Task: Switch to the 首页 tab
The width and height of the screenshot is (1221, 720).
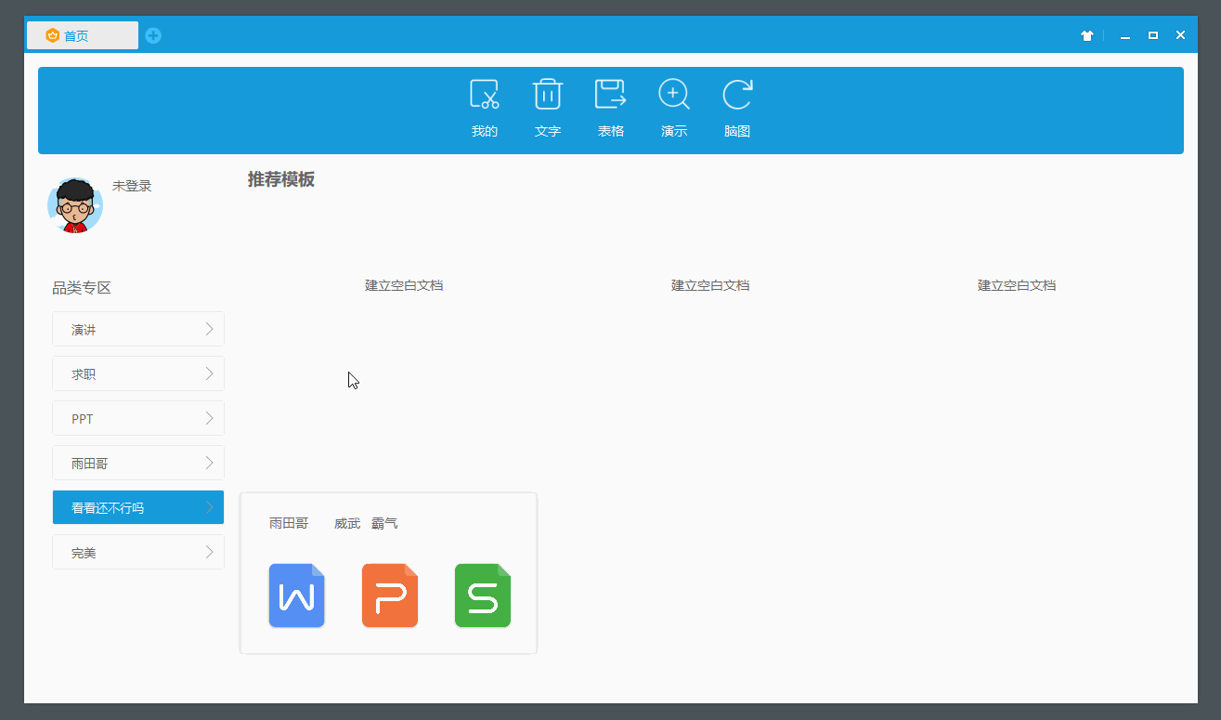Action: point(82,34)
